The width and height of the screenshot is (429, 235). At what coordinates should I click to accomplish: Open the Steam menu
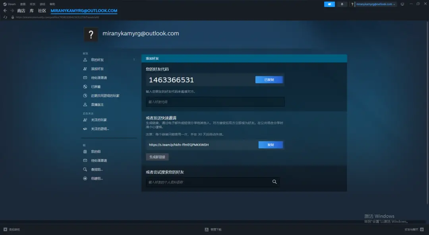(x=10, y=4)
